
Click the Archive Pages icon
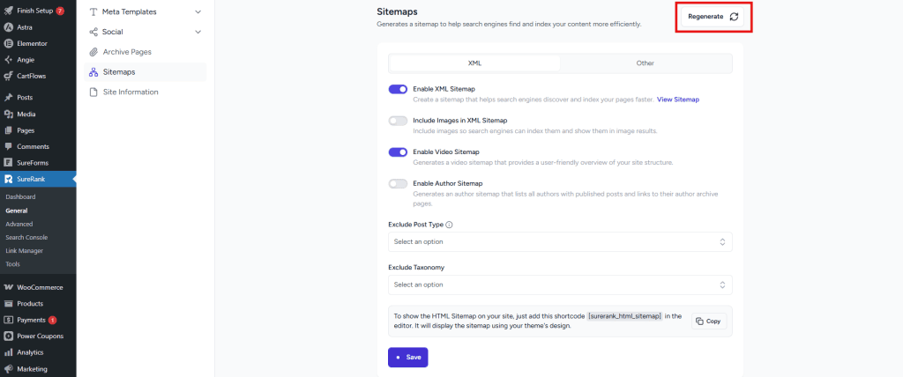[x=93, y=52]
